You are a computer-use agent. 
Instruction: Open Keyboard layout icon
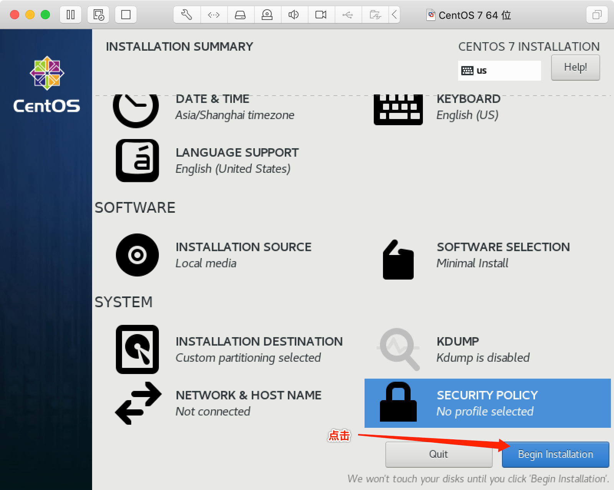point(398,110)
